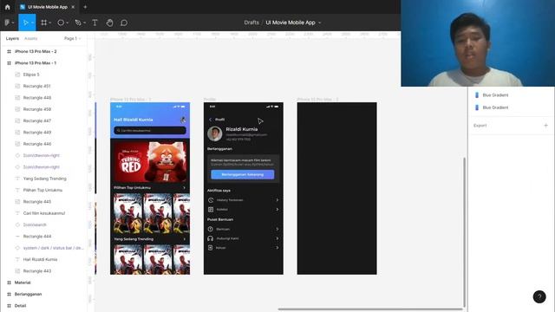The height and width of the screenshot is (312, 555).
Task: Click the frame icon beside Berlangganan layer
Action: coord(9,294)
